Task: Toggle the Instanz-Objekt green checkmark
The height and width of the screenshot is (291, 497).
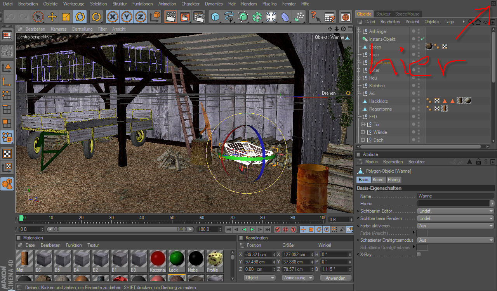Action: (422, 39)
